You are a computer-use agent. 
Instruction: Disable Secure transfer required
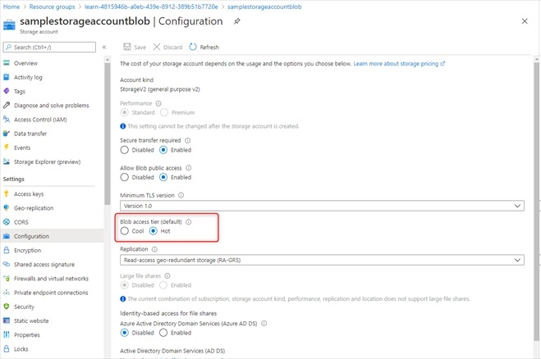125,150
